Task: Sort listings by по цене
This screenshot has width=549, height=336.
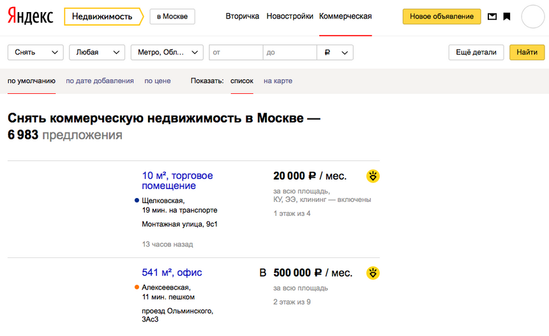Action: (157, 81)
